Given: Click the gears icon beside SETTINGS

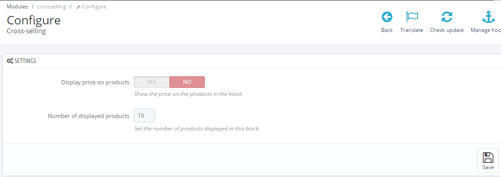Looking at the screenshot, I should click(10, 61).
